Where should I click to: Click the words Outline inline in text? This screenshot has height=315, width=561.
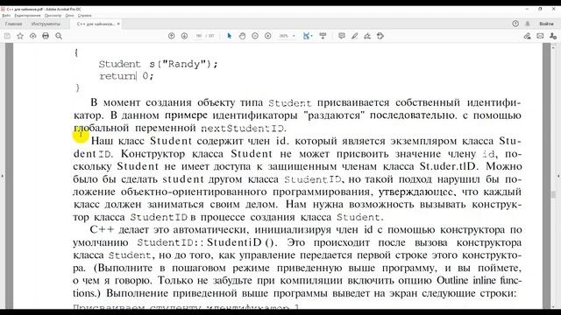click(x=466, y=280)
